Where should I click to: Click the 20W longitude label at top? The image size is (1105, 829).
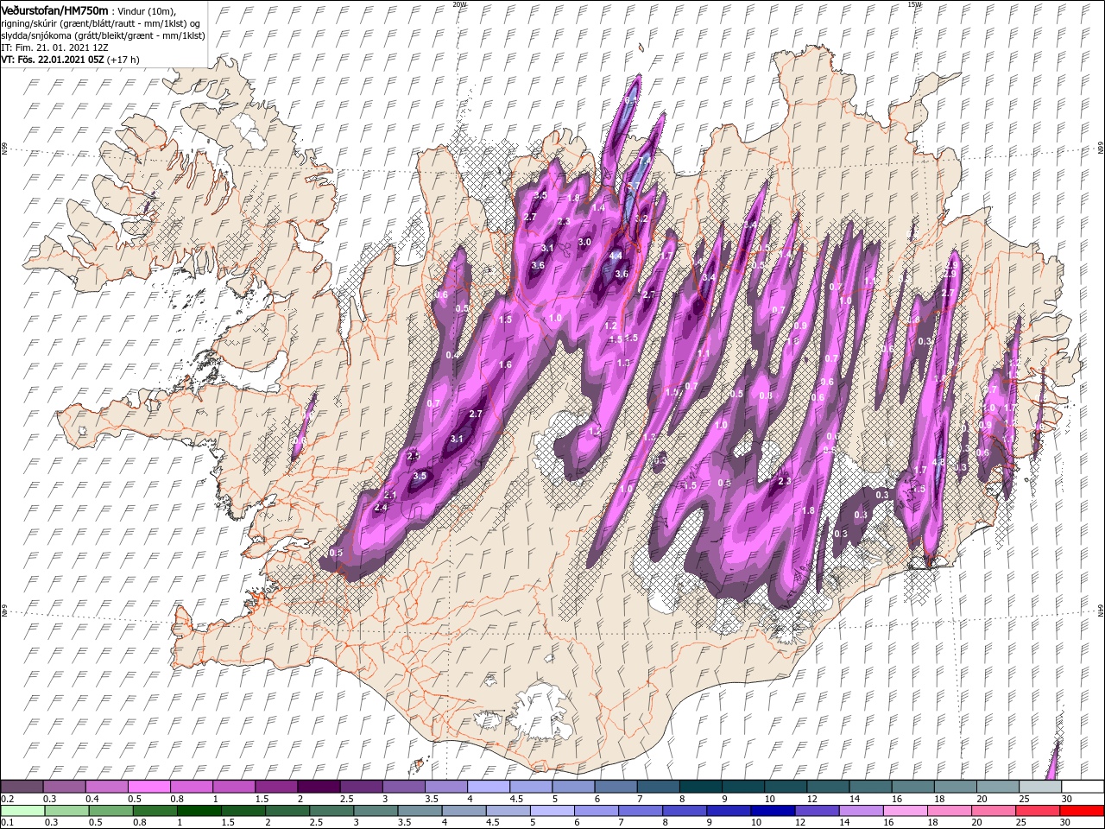click(x=459, y=3)
